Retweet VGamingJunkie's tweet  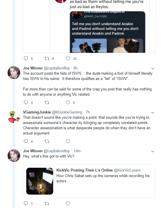click(47, 141)
